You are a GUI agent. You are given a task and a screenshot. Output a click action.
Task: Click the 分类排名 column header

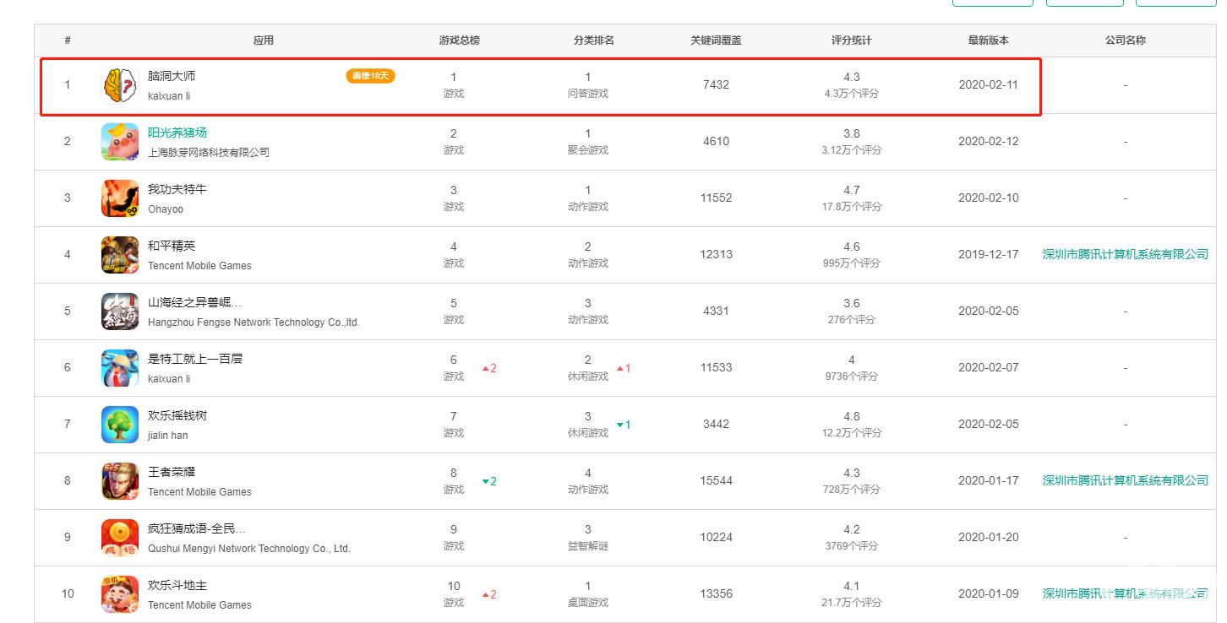coord(593,41)
